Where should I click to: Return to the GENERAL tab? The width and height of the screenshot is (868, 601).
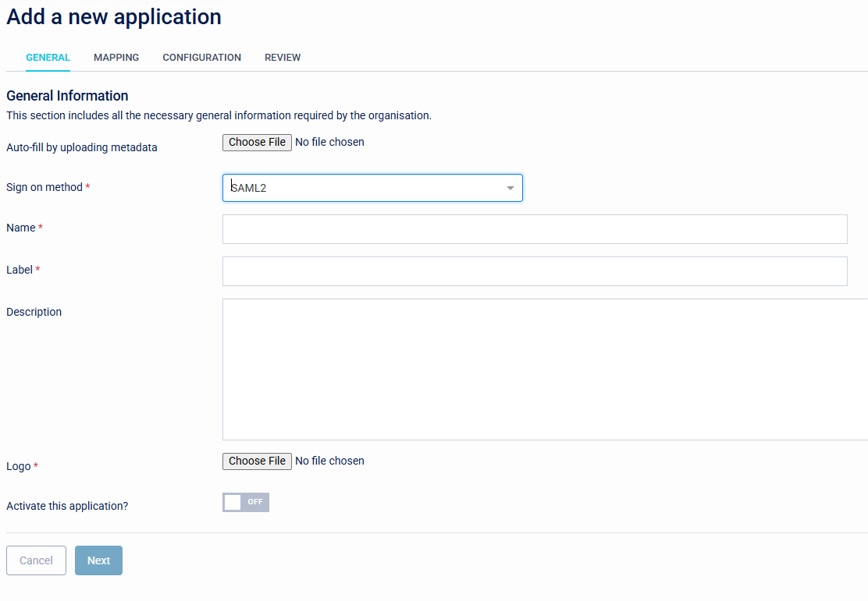(x=48, y=57)
